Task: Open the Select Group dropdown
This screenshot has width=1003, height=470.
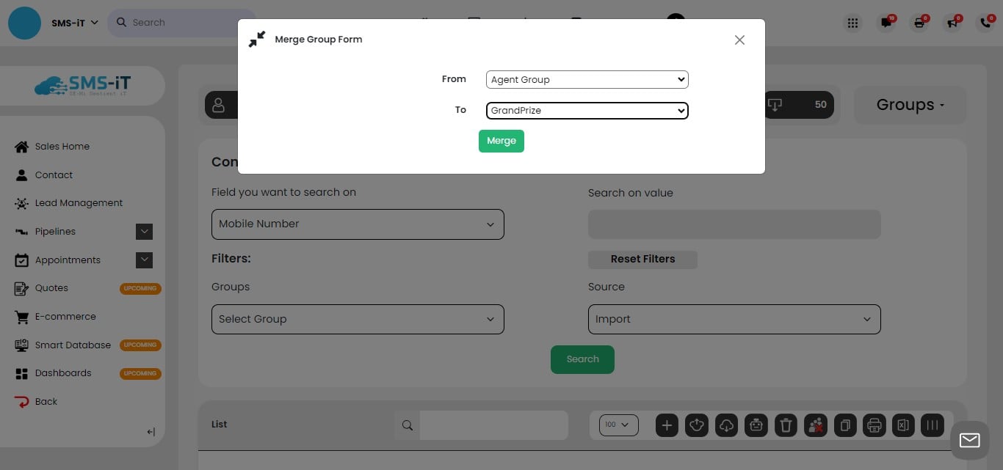Action: pyautogui.click(x=358, y=319)
